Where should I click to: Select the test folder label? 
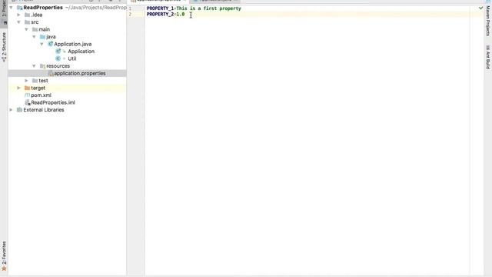tap(43, 81)
